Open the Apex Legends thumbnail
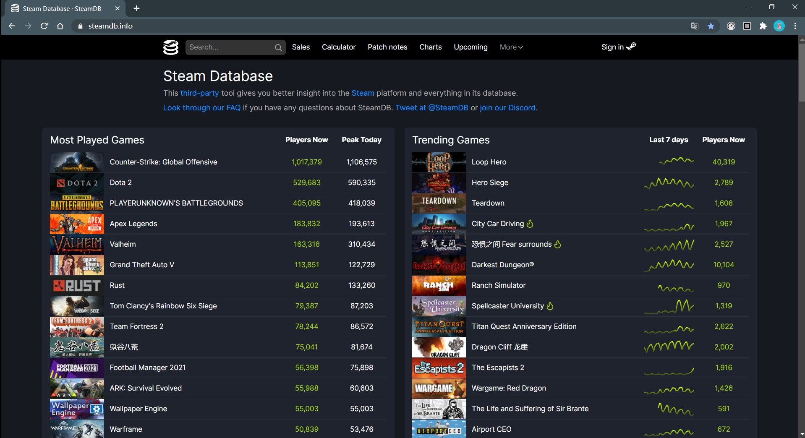Screen dimensions: 805x438 click(77, 224)
